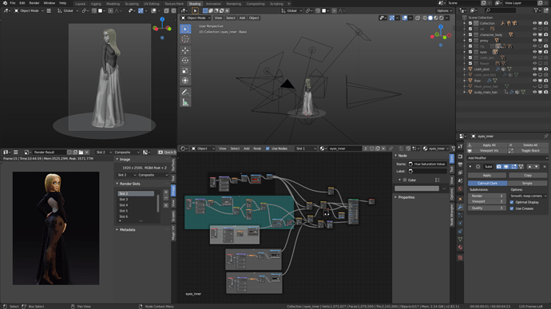Switch main viewport to wireframe shading
The width and height of the screenshot is (551, 309).
pos(425,18)
